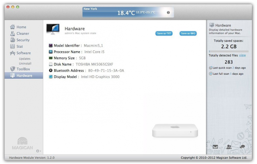Select the Hardware sidebar label

tap(24, 76)
